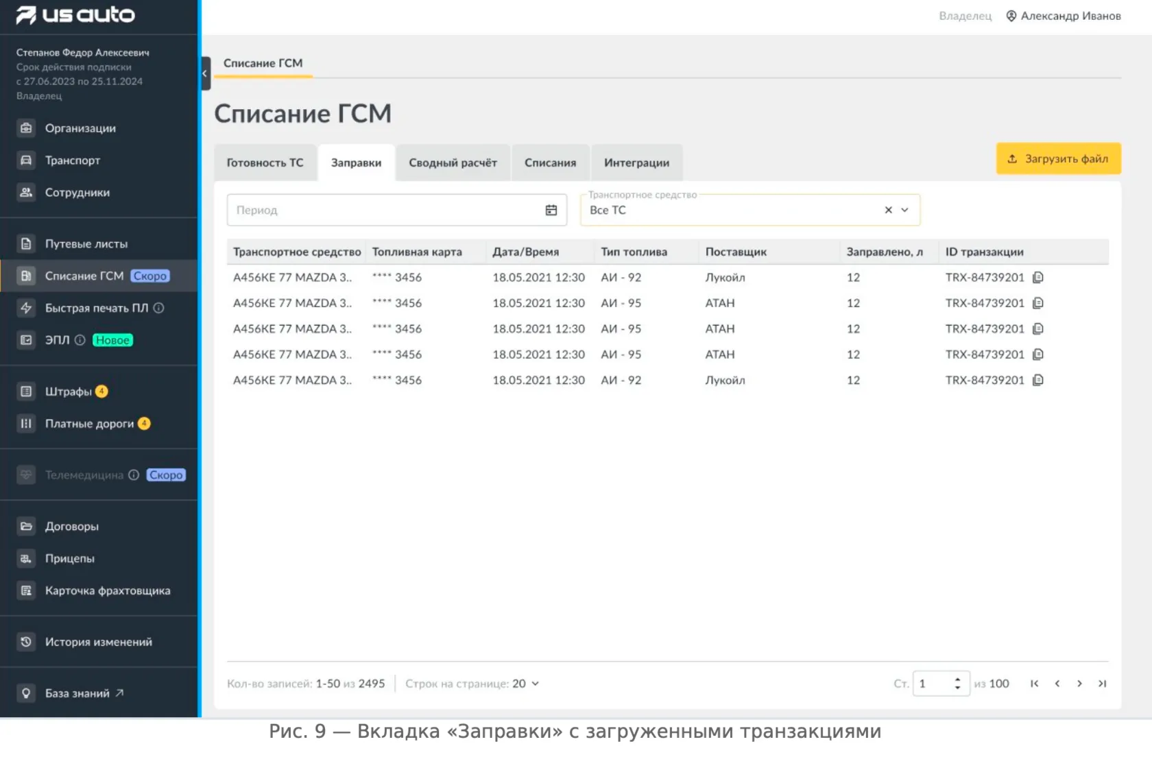Open Платные дороги icon
Image resolution: width=1152 pixels, height=757 pixels.
pyautogui.click(x=26, y=424)
